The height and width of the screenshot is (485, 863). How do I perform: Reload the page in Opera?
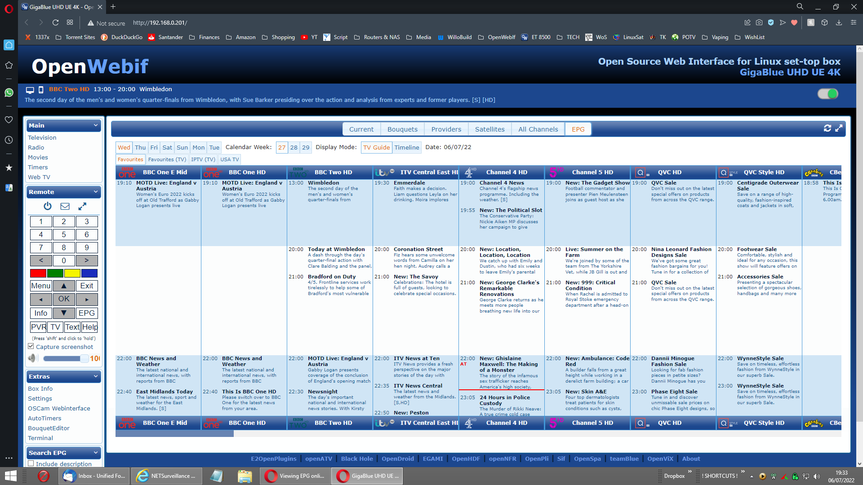click(55, 22)
